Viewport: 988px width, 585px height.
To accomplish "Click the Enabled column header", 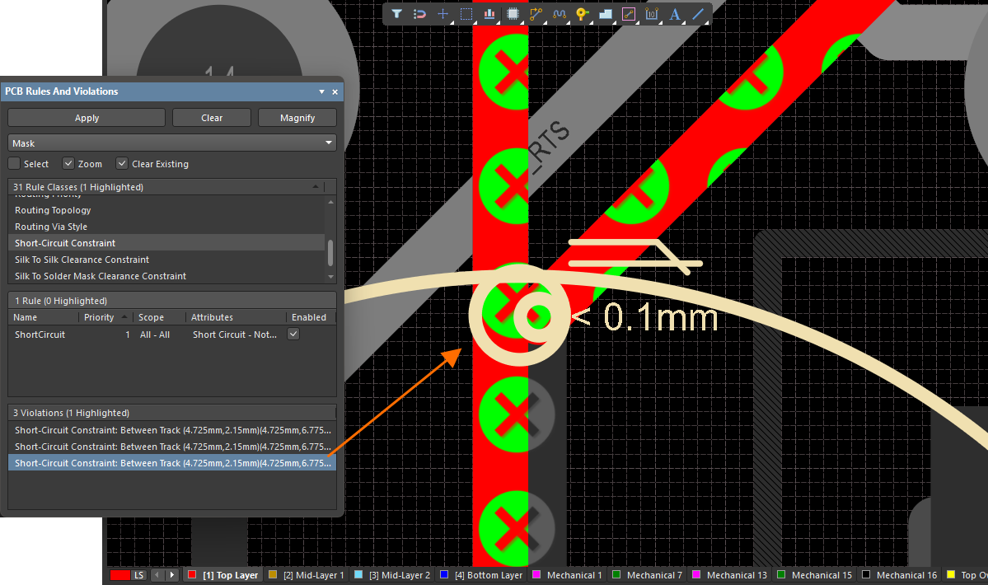I will 311,317.
